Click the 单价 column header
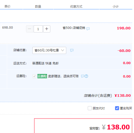Screen dimensions: 134x133 [x=7, y=7]
